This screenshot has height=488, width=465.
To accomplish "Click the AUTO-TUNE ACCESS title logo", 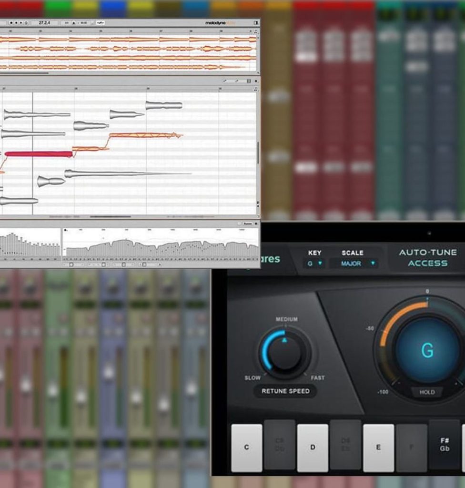I will pyautogui.click(x=428, y=258).
